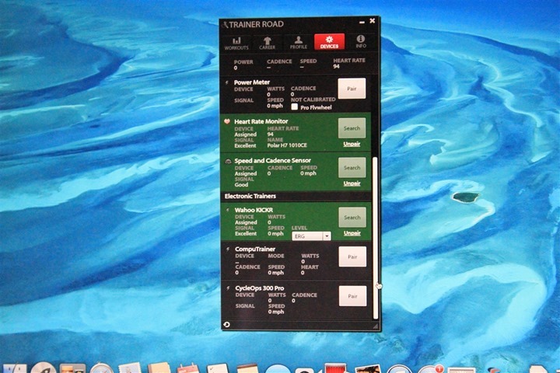This screenshot has width=560, height=373.
Task: Unpair the Speed and Cadence Sensor
Action: click(x=352, y=183)
